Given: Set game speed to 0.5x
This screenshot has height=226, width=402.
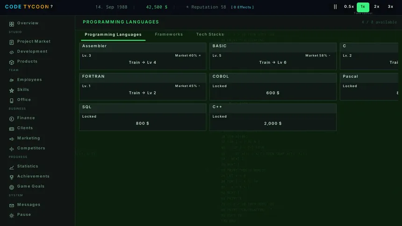Looking at the screenshot, I should pyautogui.click(x=349, y=7).
